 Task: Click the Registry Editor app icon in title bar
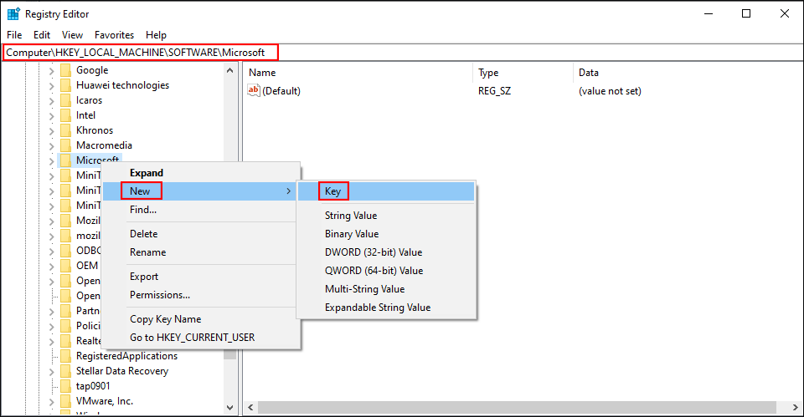coord(13,14)
